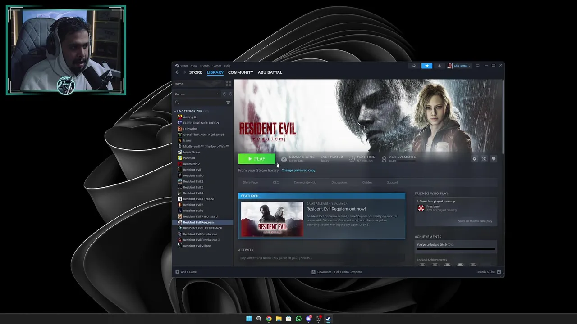Click Add a Game
This screenshot has height=324, width=577.
(x=186, y=272)
